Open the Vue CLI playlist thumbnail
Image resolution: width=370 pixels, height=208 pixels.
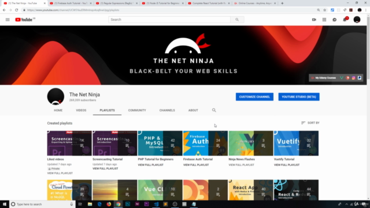click(160, 190)
